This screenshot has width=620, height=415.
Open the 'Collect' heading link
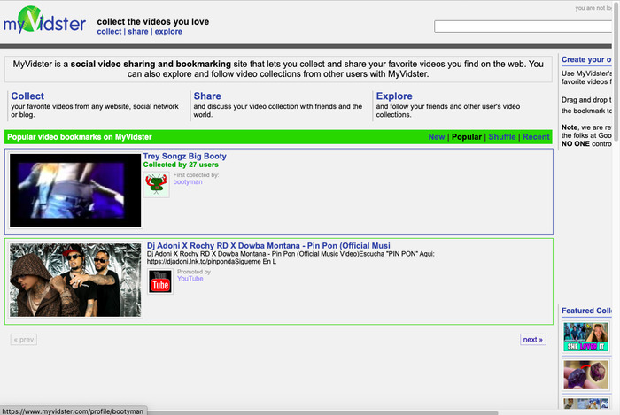tap(27, 96)
